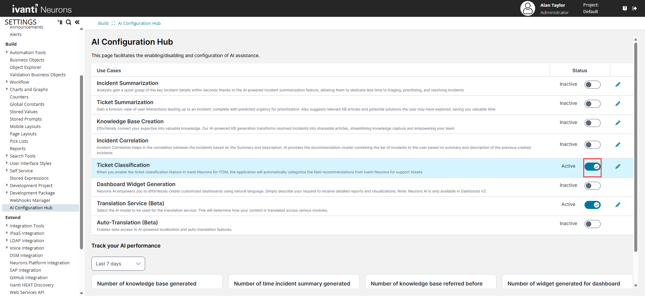This screenshot has height=306, width=645.
Task: Expand the Automation Tools tree node
Action: click(7, 52)
